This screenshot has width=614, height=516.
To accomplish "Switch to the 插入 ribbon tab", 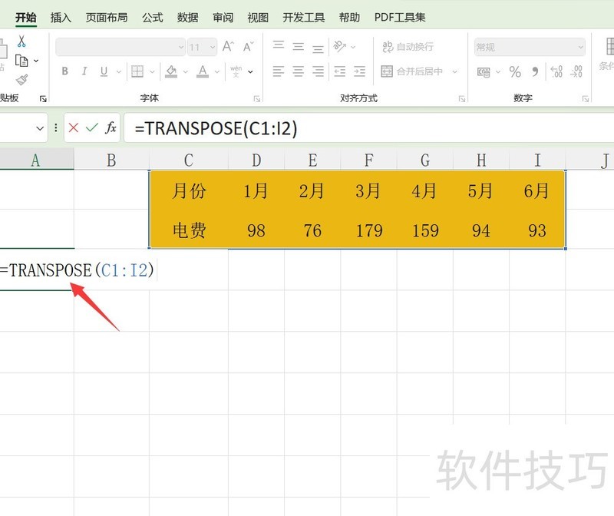I will pyautogui.click(x=60, y=16).
